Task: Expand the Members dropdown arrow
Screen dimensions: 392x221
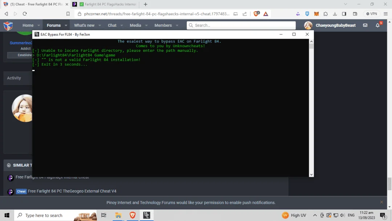Action: pyautogui.click(x=177, y=25)
